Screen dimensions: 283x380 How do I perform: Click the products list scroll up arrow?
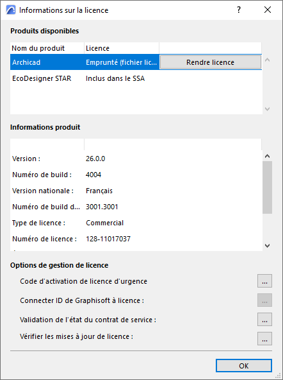(267, 60)
